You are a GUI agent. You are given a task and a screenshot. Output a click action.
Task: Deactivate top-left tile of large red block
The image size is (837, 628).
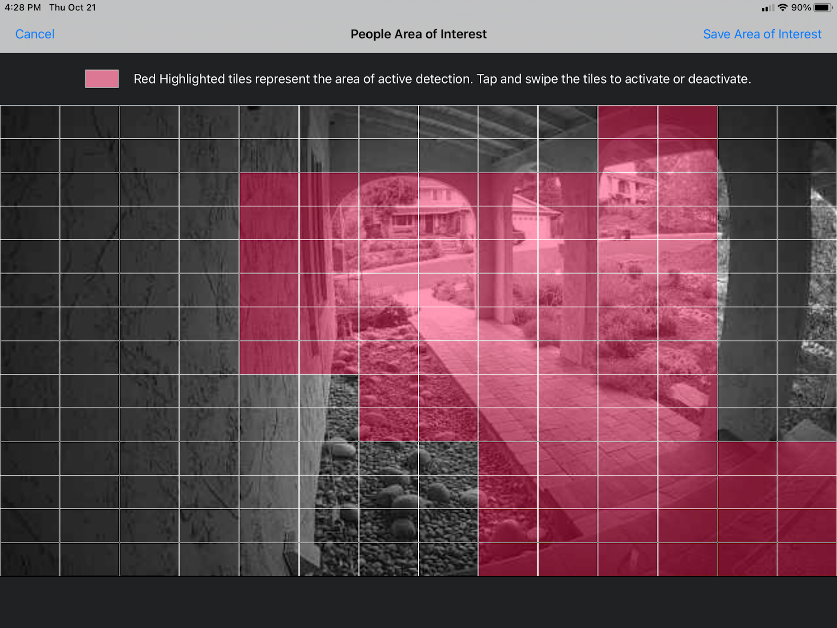click(269, 189)
